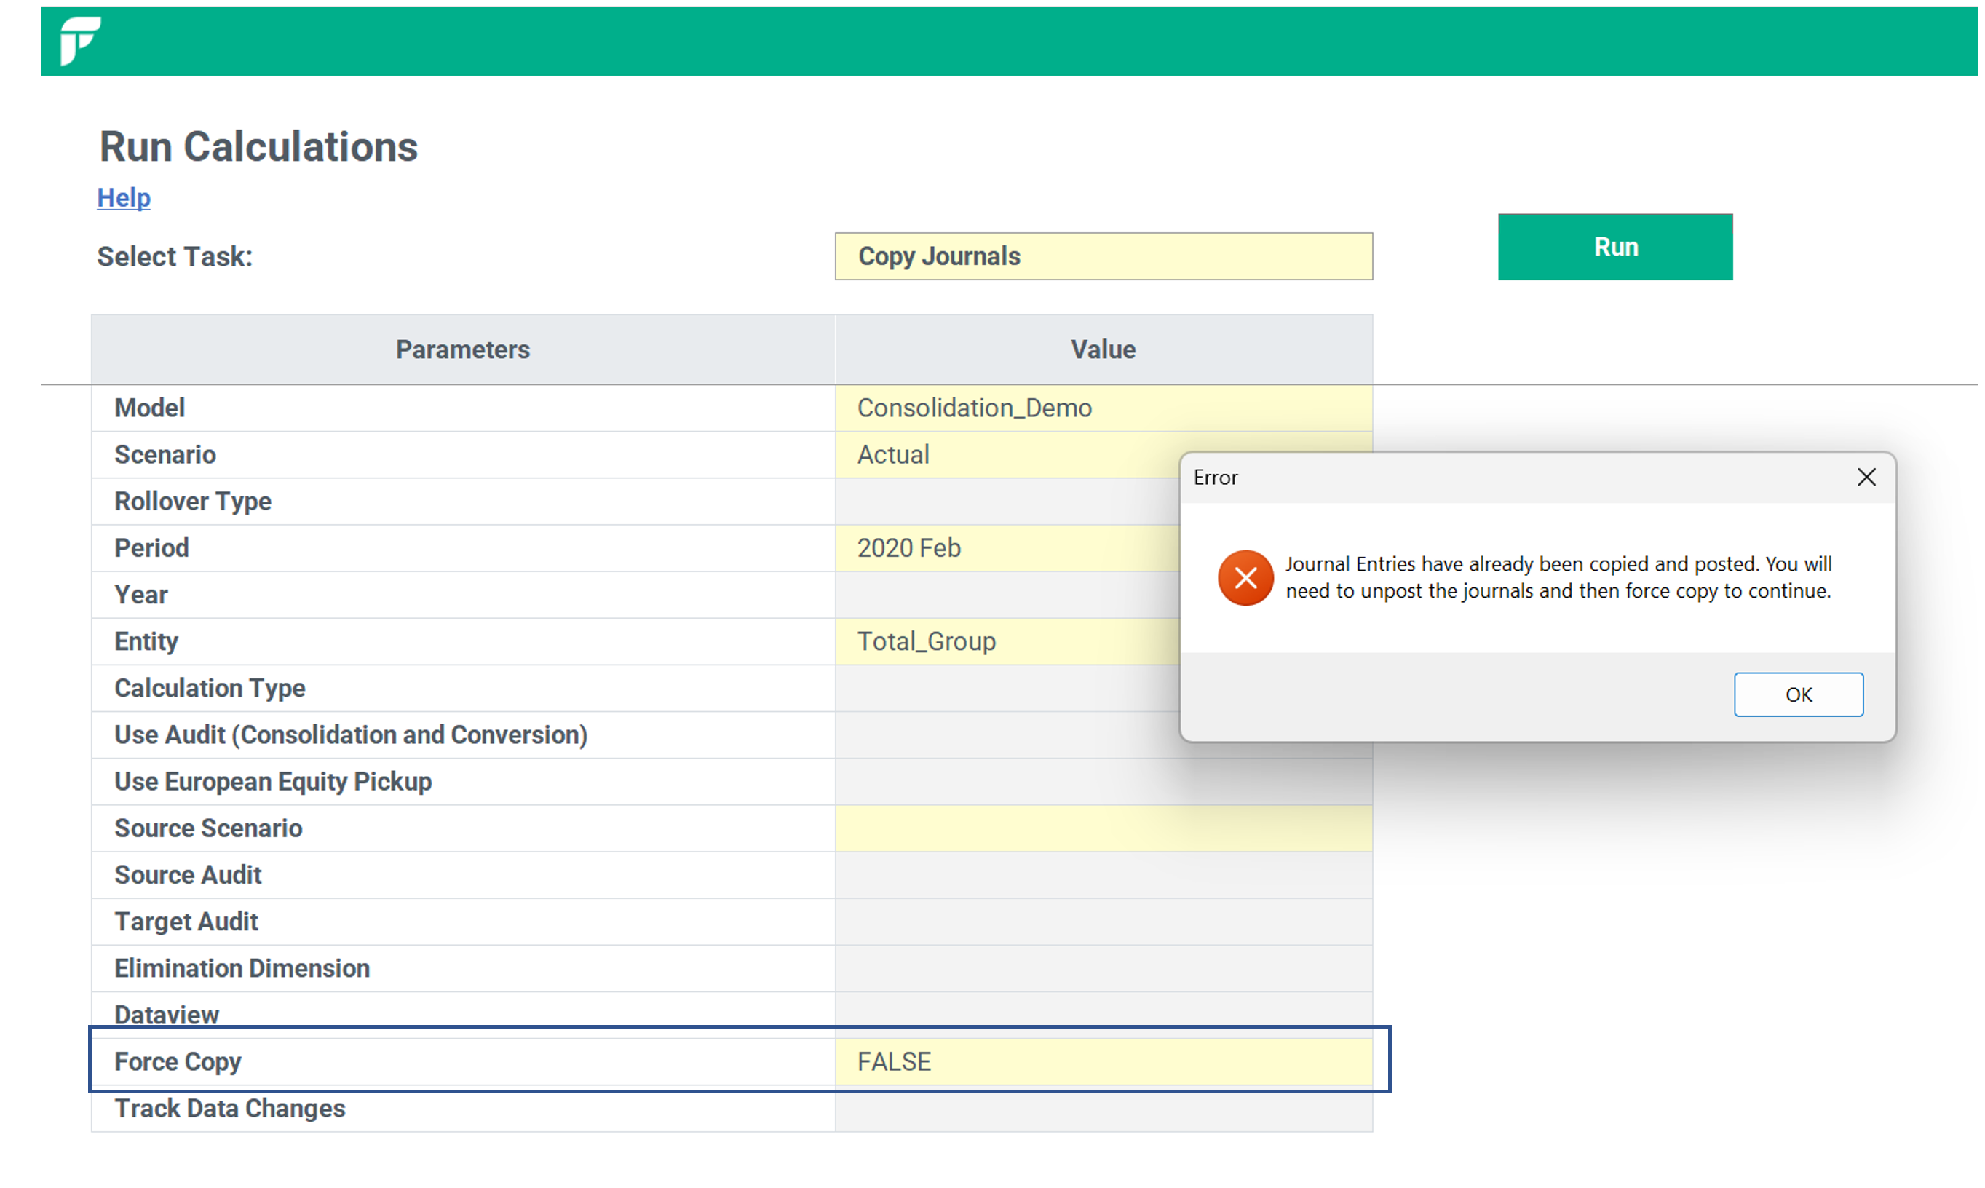
Task: Click the Rollover Type parameter label
Action: pos(193,501)
